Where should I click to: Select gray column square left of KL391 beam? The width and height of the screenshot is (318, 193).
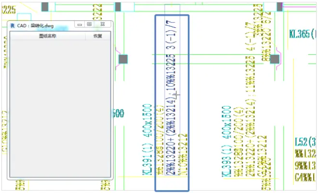click(123, 59)
